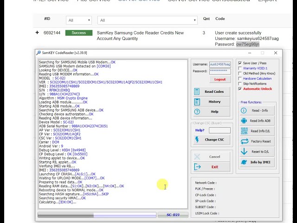Open the status filter dropdown showing All
This screenshot has width=297, height=223.
tap(79, 20)
